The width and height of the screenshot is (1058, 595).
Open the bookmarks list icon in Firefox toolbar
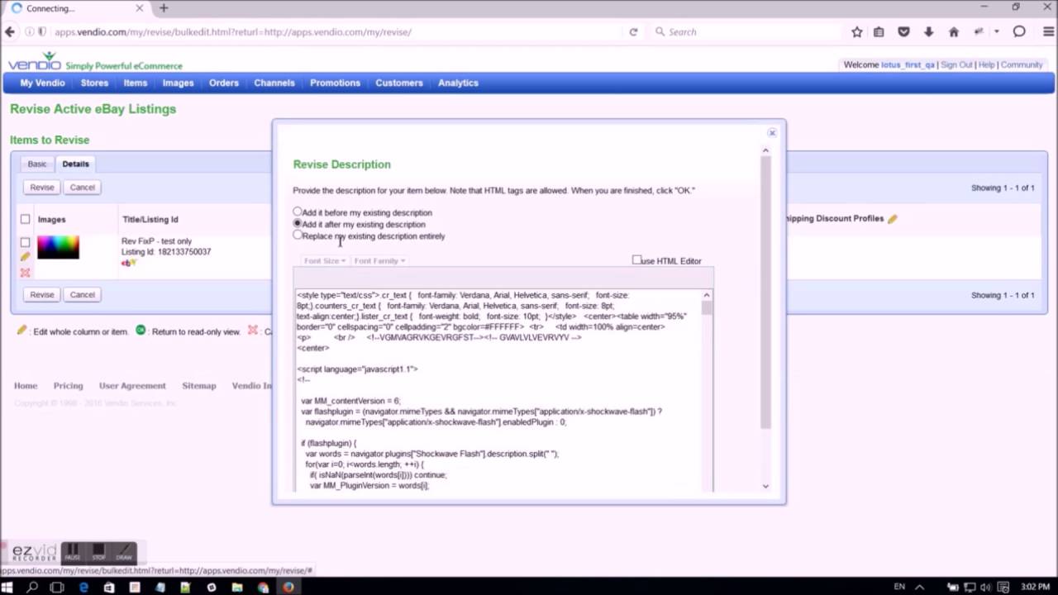click(x=879, y=31)
